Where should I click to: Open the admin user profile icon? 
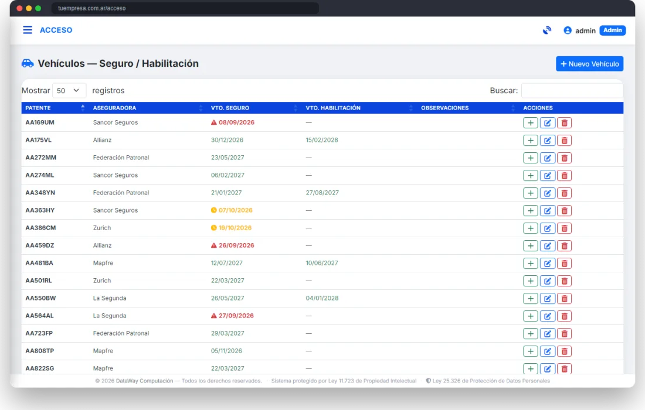[567, 30]
